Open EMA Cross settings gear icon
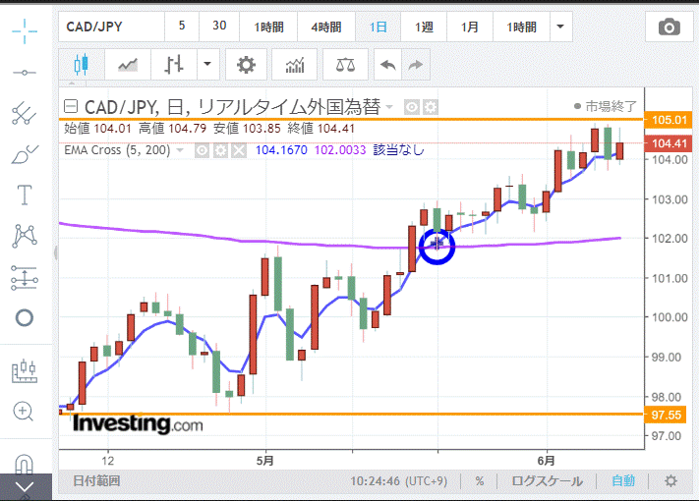Image resolution: width=699 pixels, height=501 pixels. pos(220,151)
